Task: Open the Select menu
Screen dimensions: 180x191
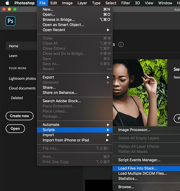Action: (111, 3)
